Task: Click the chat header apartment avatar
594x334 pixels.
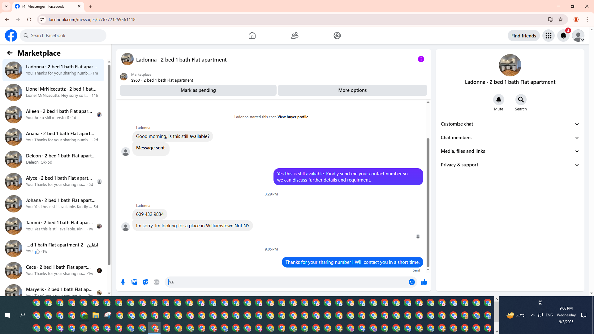Action: 127,59
